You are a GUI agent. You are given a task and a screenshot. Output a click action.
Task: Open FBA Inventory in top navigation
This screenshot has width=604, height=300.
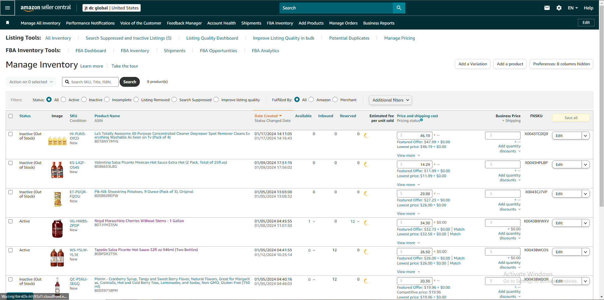pyautogui.click(x=280, y=23)
